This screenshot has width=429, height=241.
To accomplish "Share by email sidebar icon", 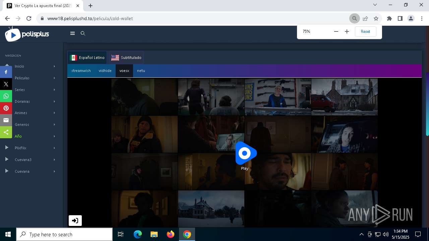I will pyautogui.click(x=6, y=120).
